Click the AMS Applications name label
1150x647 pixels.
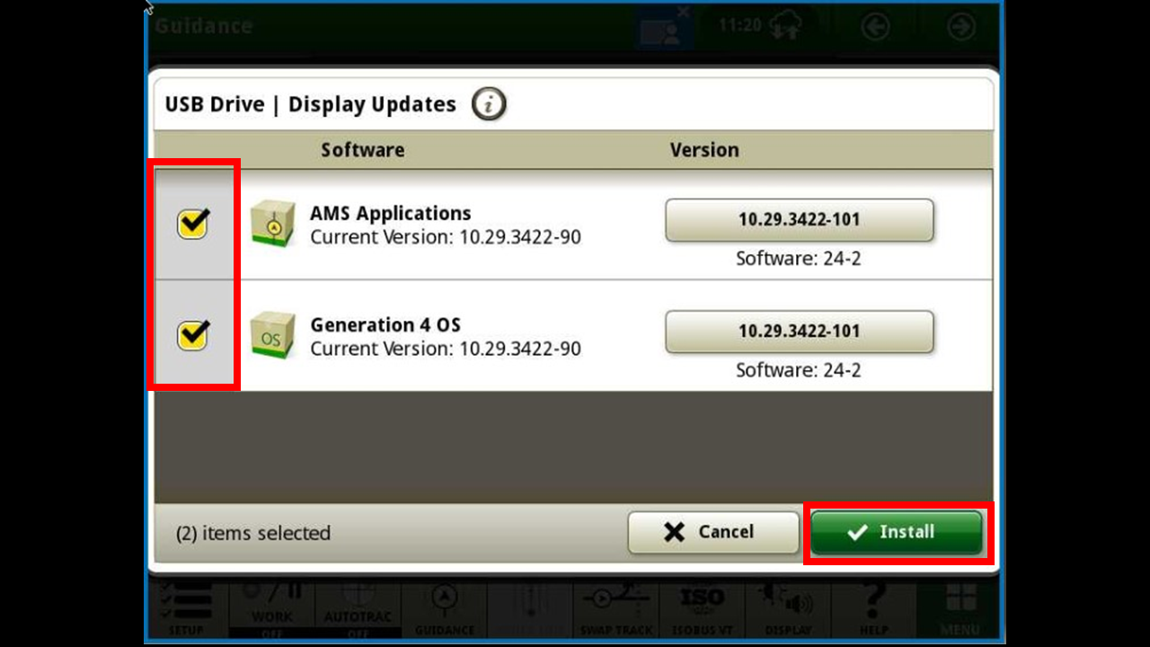point(391,213)
